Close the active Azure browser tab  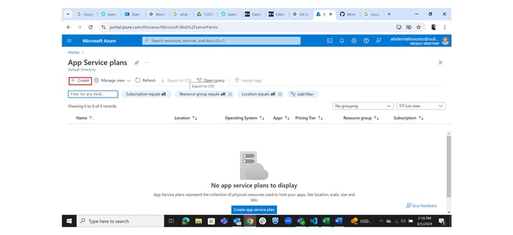331,14
